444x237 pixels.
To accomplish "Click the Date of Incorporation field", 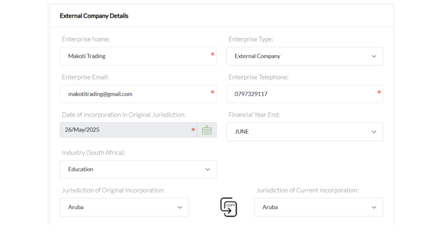I will point(128,130).
